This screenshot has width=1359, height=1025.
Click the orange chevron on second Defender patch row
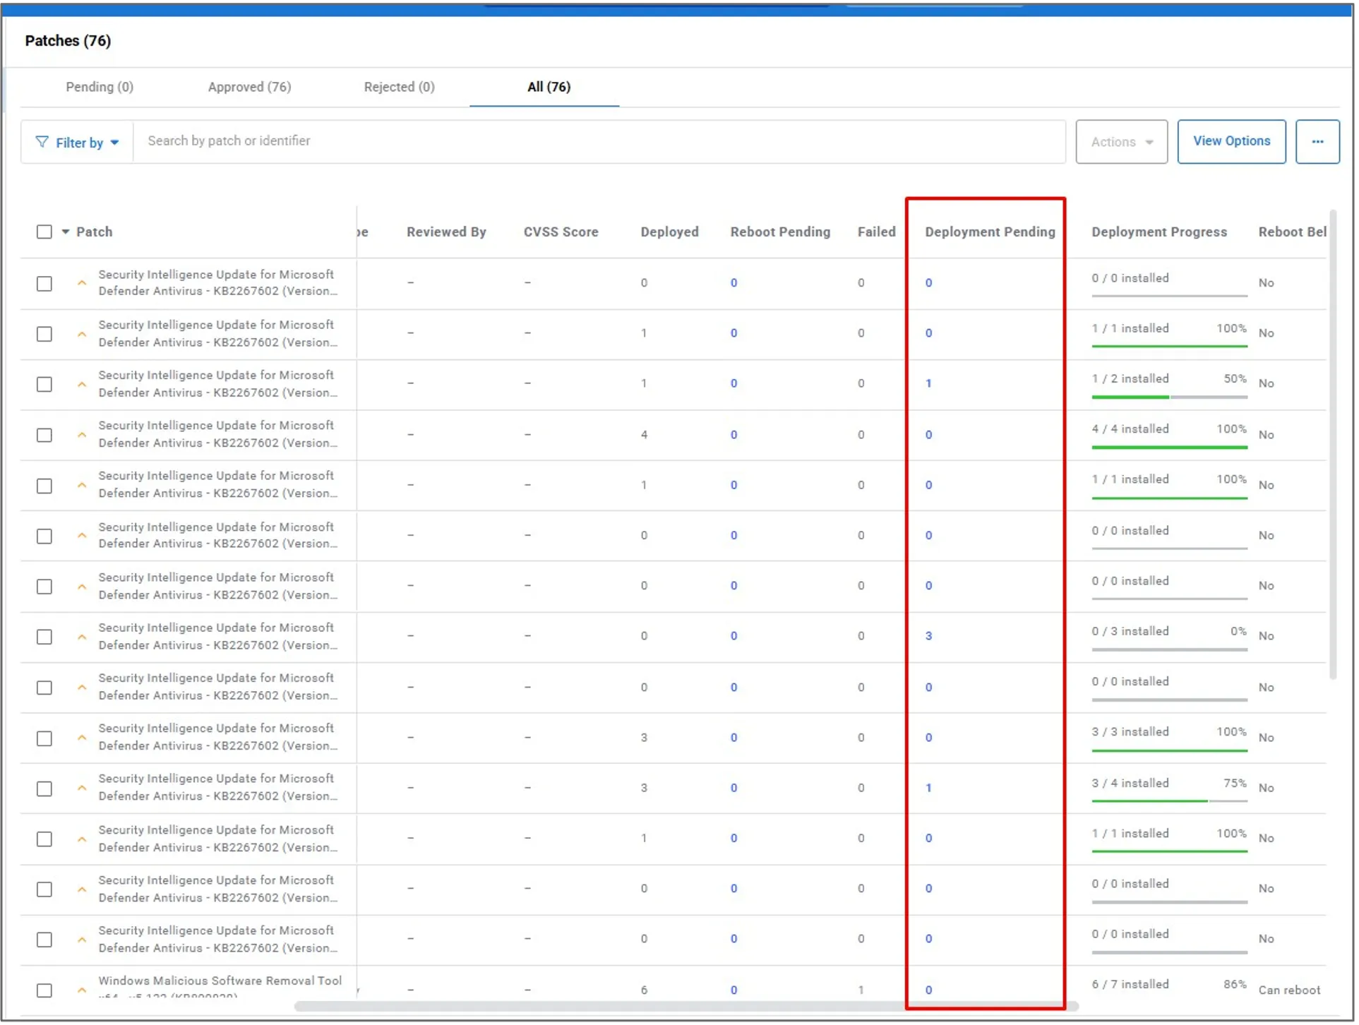pyautogui.click(x=82, y=333)
